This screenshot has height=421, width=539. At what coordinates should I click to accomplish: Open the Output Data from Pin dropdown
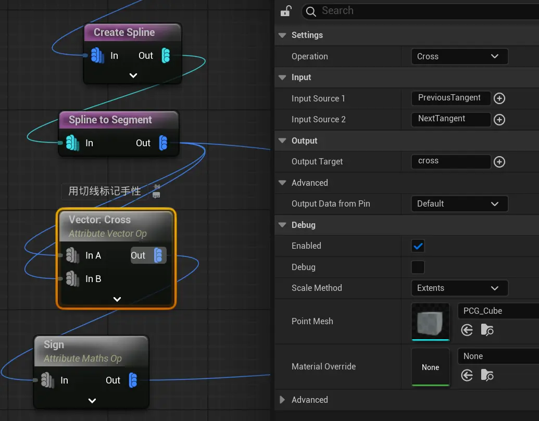[458, 203]
